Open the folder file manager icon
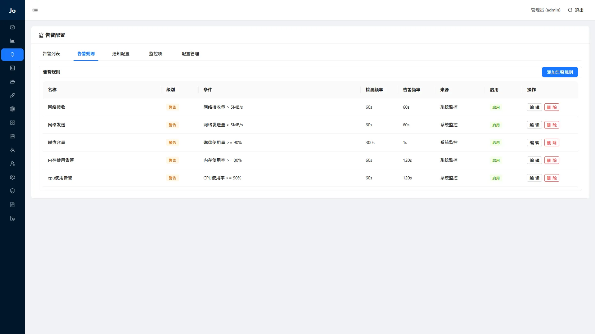 pyautogui.click(x=12, y=82)
